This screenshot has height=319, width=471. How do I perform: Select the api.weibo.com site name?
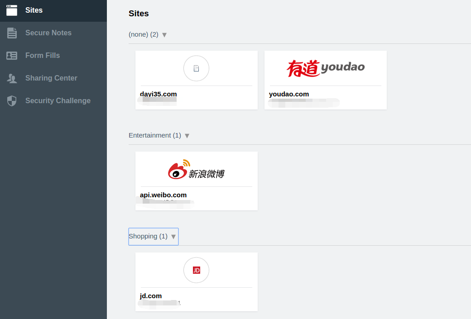[163, 195]
